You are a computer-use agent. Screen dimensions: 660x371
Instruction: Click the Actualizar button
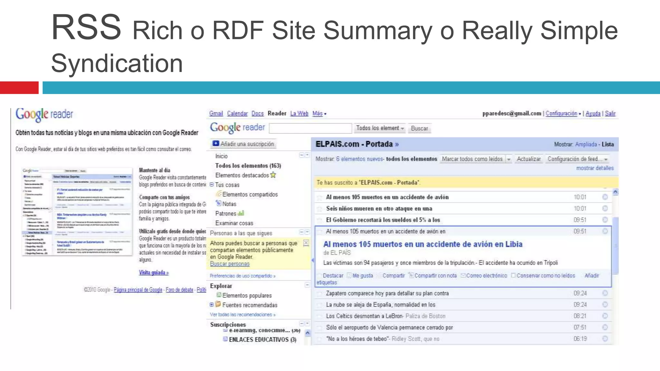[x=529, y=159]
